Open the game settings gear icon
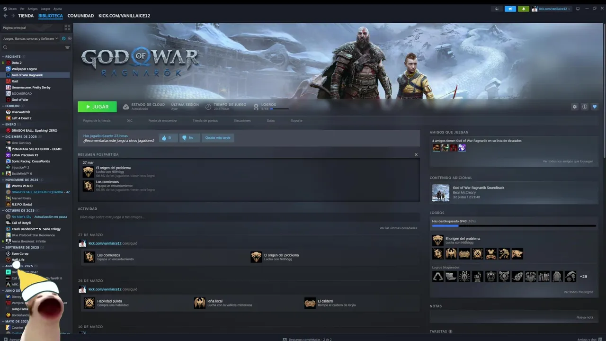Screen dimensions: 606x341 coord(575,107)
